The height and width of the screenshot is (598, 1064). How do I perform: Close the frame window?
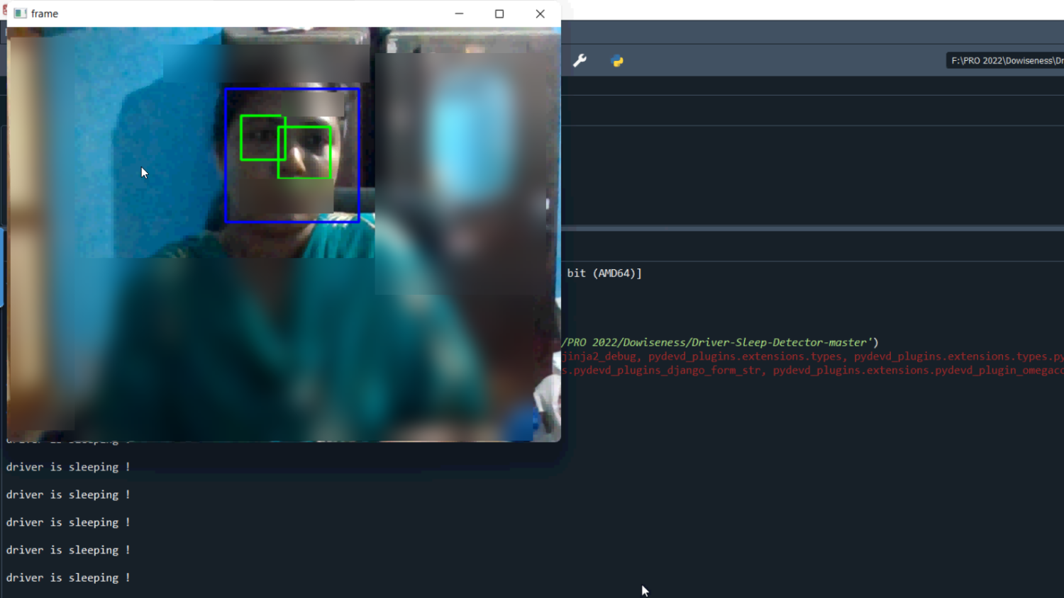541,13
